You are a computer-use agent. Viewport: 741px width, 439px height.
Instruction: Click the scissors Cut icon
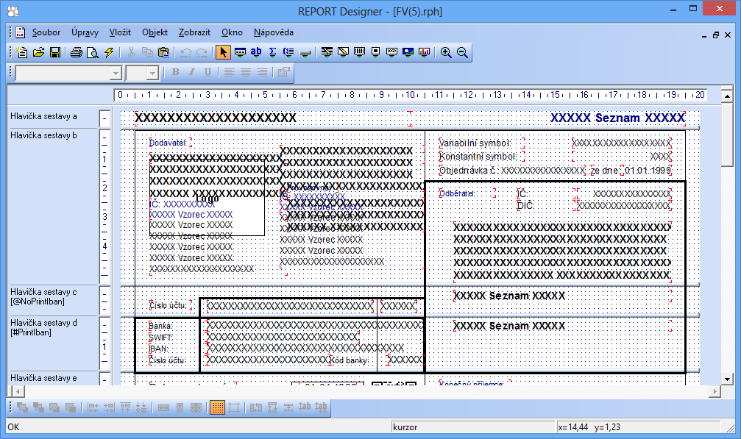coord(132,52)
